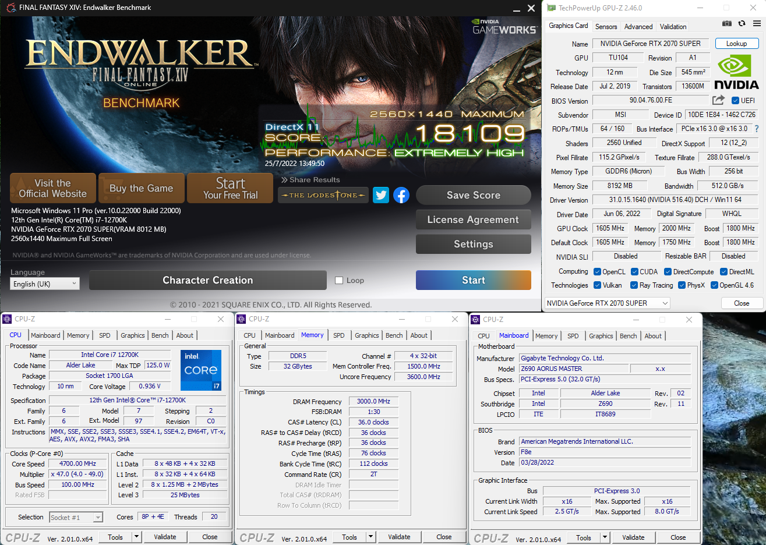The height and width of the screenshot is (545, 766).
Task: Toggle the UEFI checkbox in GPU-Z
Action: 735,101
